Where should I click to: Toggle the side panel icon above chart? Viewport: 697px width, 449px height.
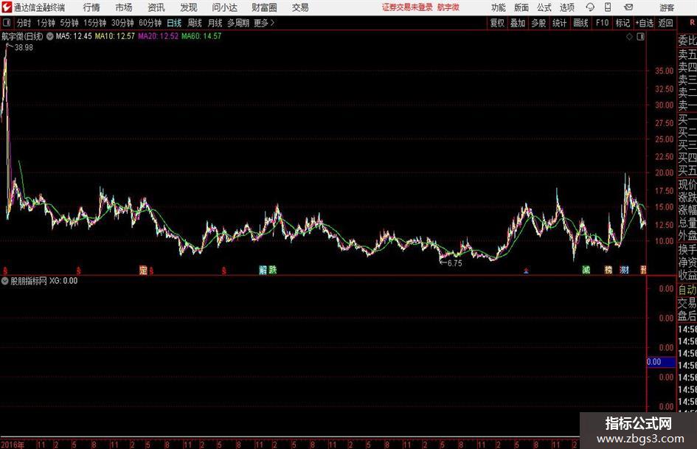tap(640, 37)
